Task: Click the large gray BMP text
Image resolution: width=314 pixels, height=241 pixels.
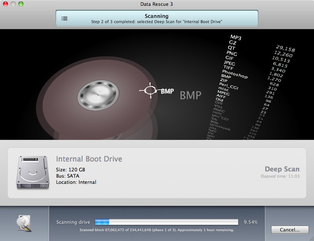Action: coord(191,95)
